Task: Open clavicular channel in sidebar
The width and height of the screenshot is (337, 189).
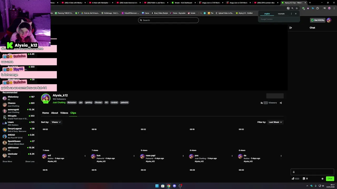Action: point(18,155)
